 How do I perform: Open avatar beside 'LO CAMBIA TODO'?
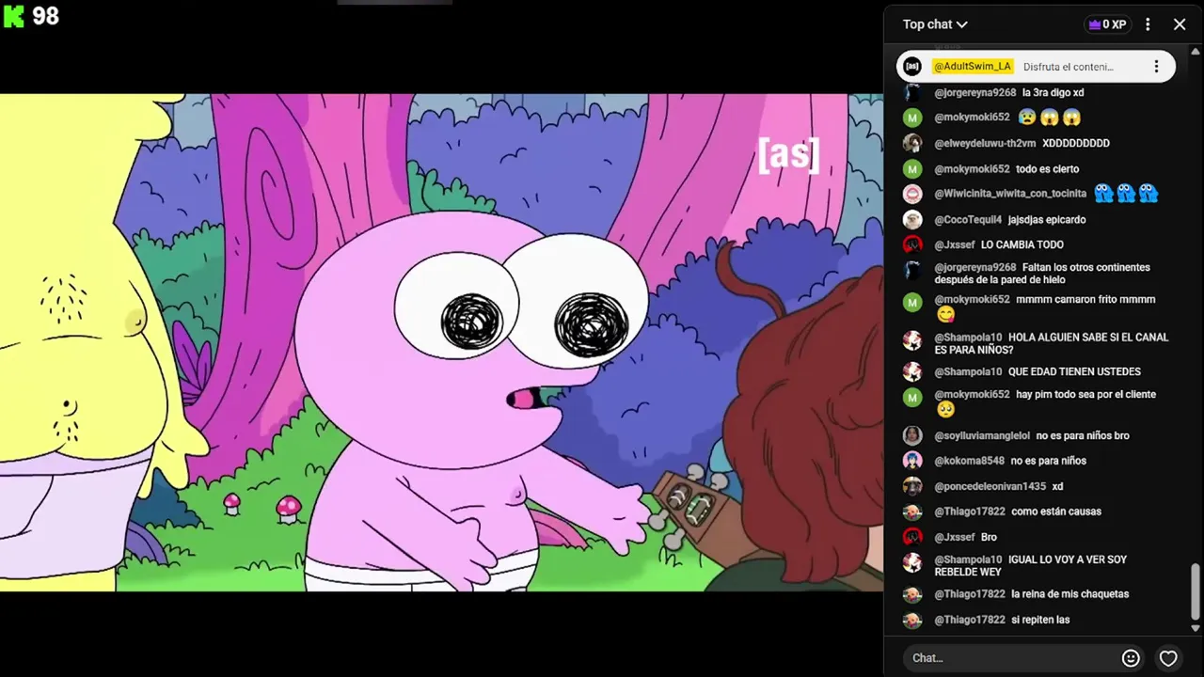pyautogui.click(x=912, y=244)
